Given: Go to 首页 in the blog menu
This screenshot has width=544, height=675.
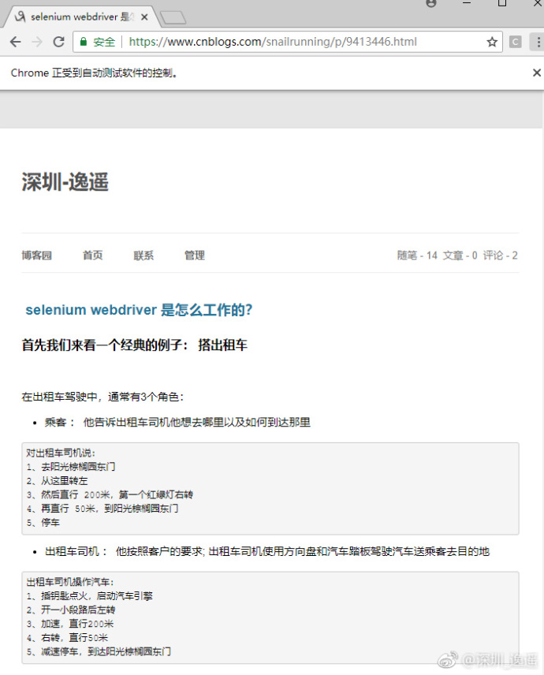Looking at the screenshot, I should pos(92,255).
